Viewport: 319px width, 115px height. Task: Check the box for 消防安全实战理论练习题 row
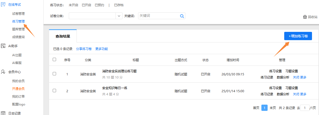[x=55, y=74]
